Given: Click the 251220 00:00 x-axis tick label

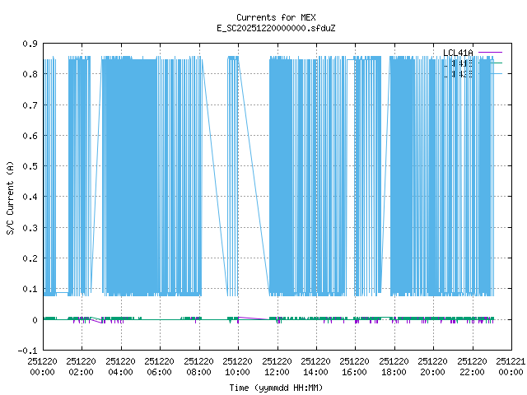Looking at the screenshot, I should (x=43, y=365).
